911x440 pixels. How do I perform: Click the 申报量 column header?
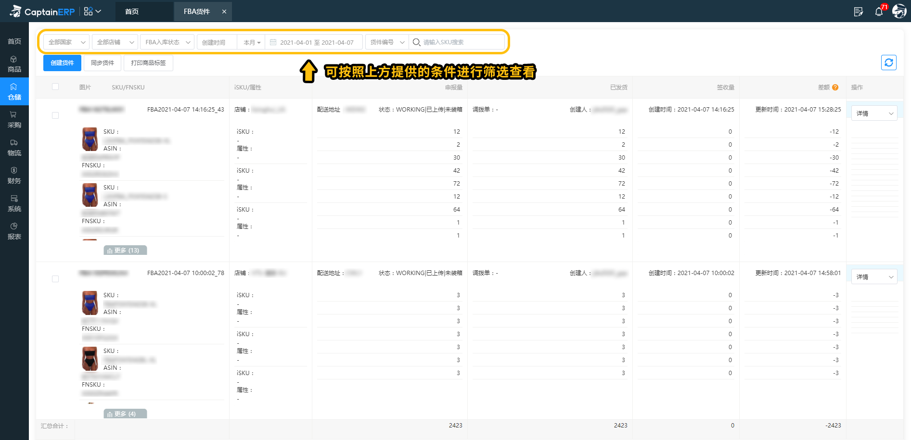click(x=453, y=88)
